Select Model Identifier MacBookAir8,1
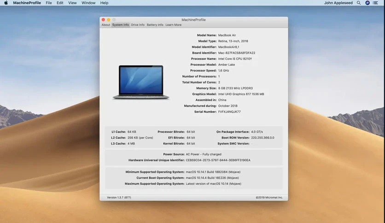 [228, 47]
